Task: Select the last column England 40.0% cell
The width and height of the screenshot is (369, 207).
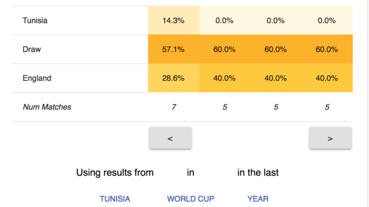Action: (x=327, y=78)
